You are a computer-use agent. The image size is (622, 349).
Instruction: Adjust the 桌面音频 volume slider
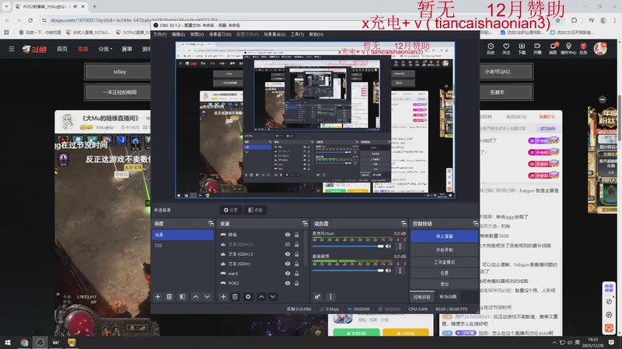[x=348, y=271]
